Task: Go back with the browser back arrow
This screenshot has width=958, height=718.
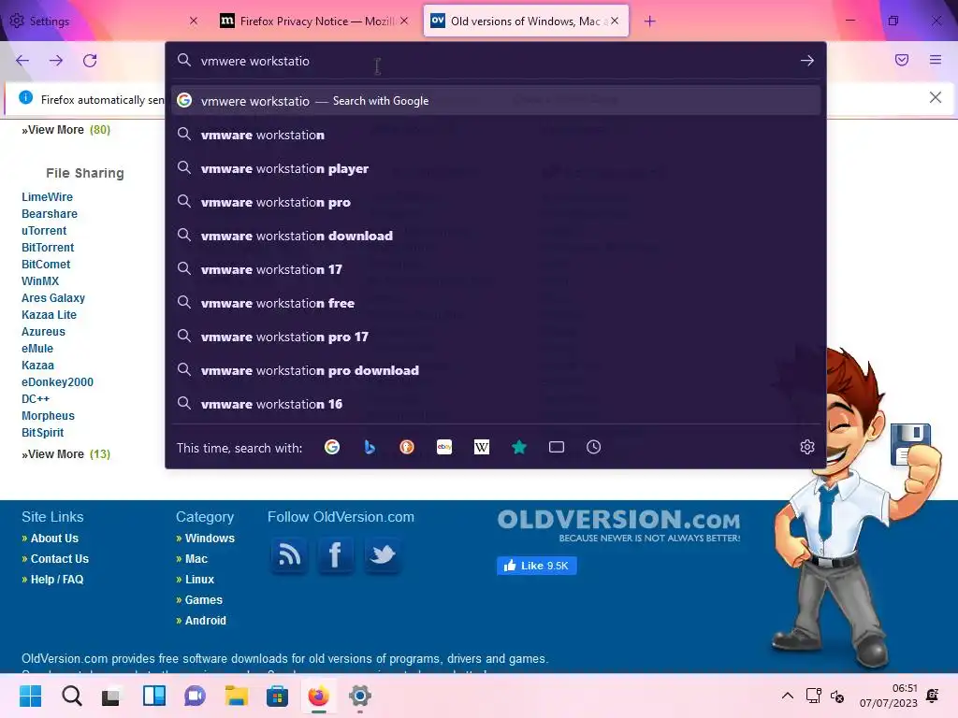Action: click(x=22, y=61)
